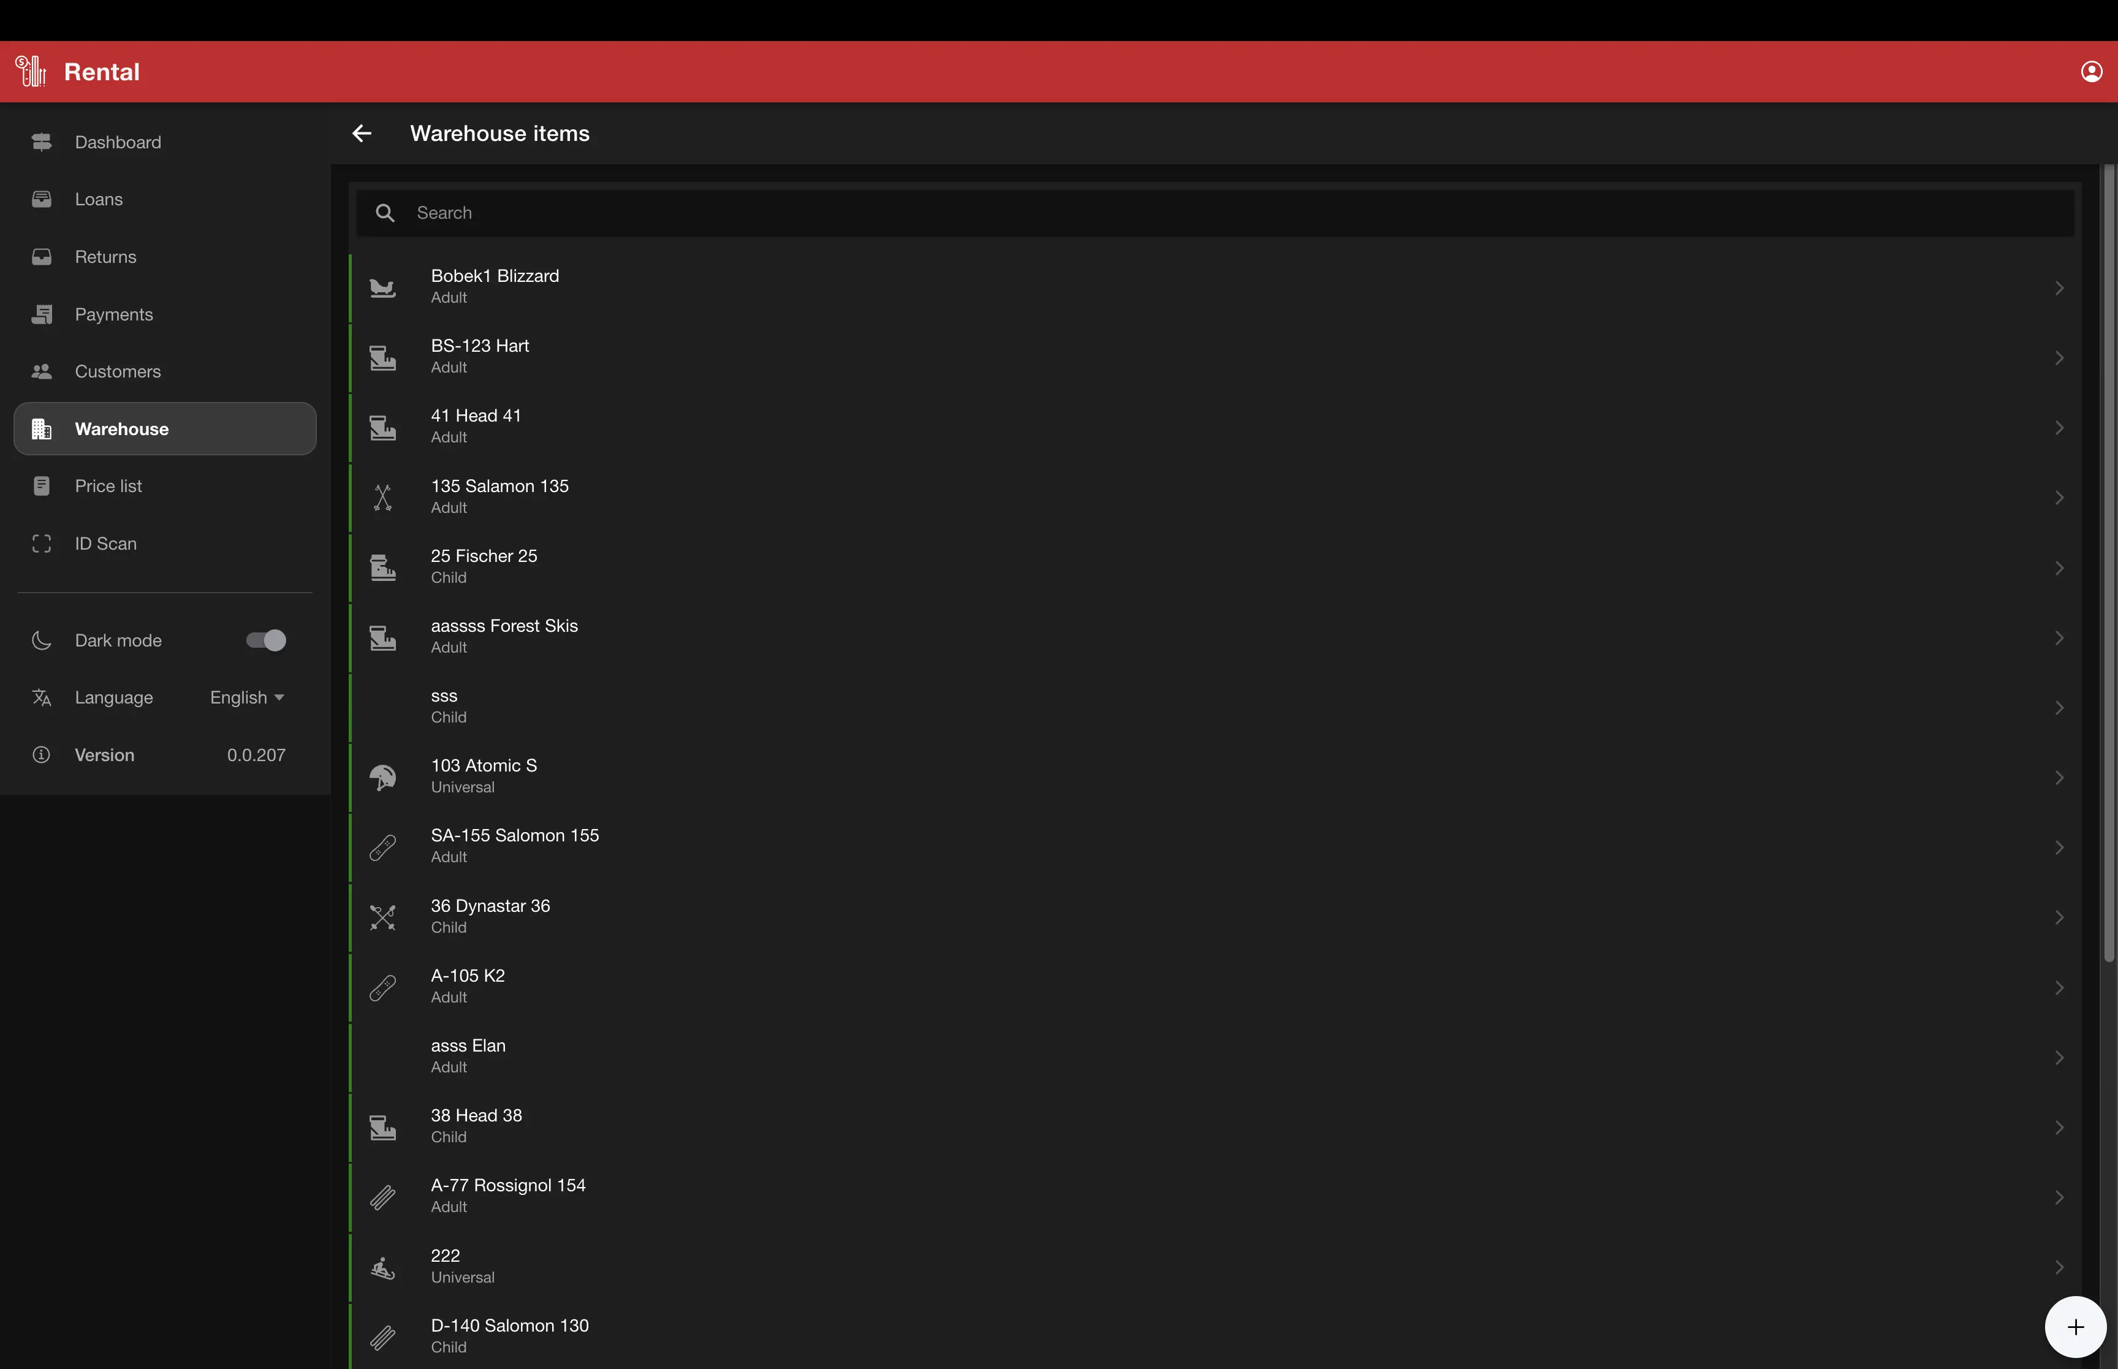Click the Dark mode moon icon
Viewport: 2118px width, 1369px height.
pyautogui.click(x=42, y=640)
